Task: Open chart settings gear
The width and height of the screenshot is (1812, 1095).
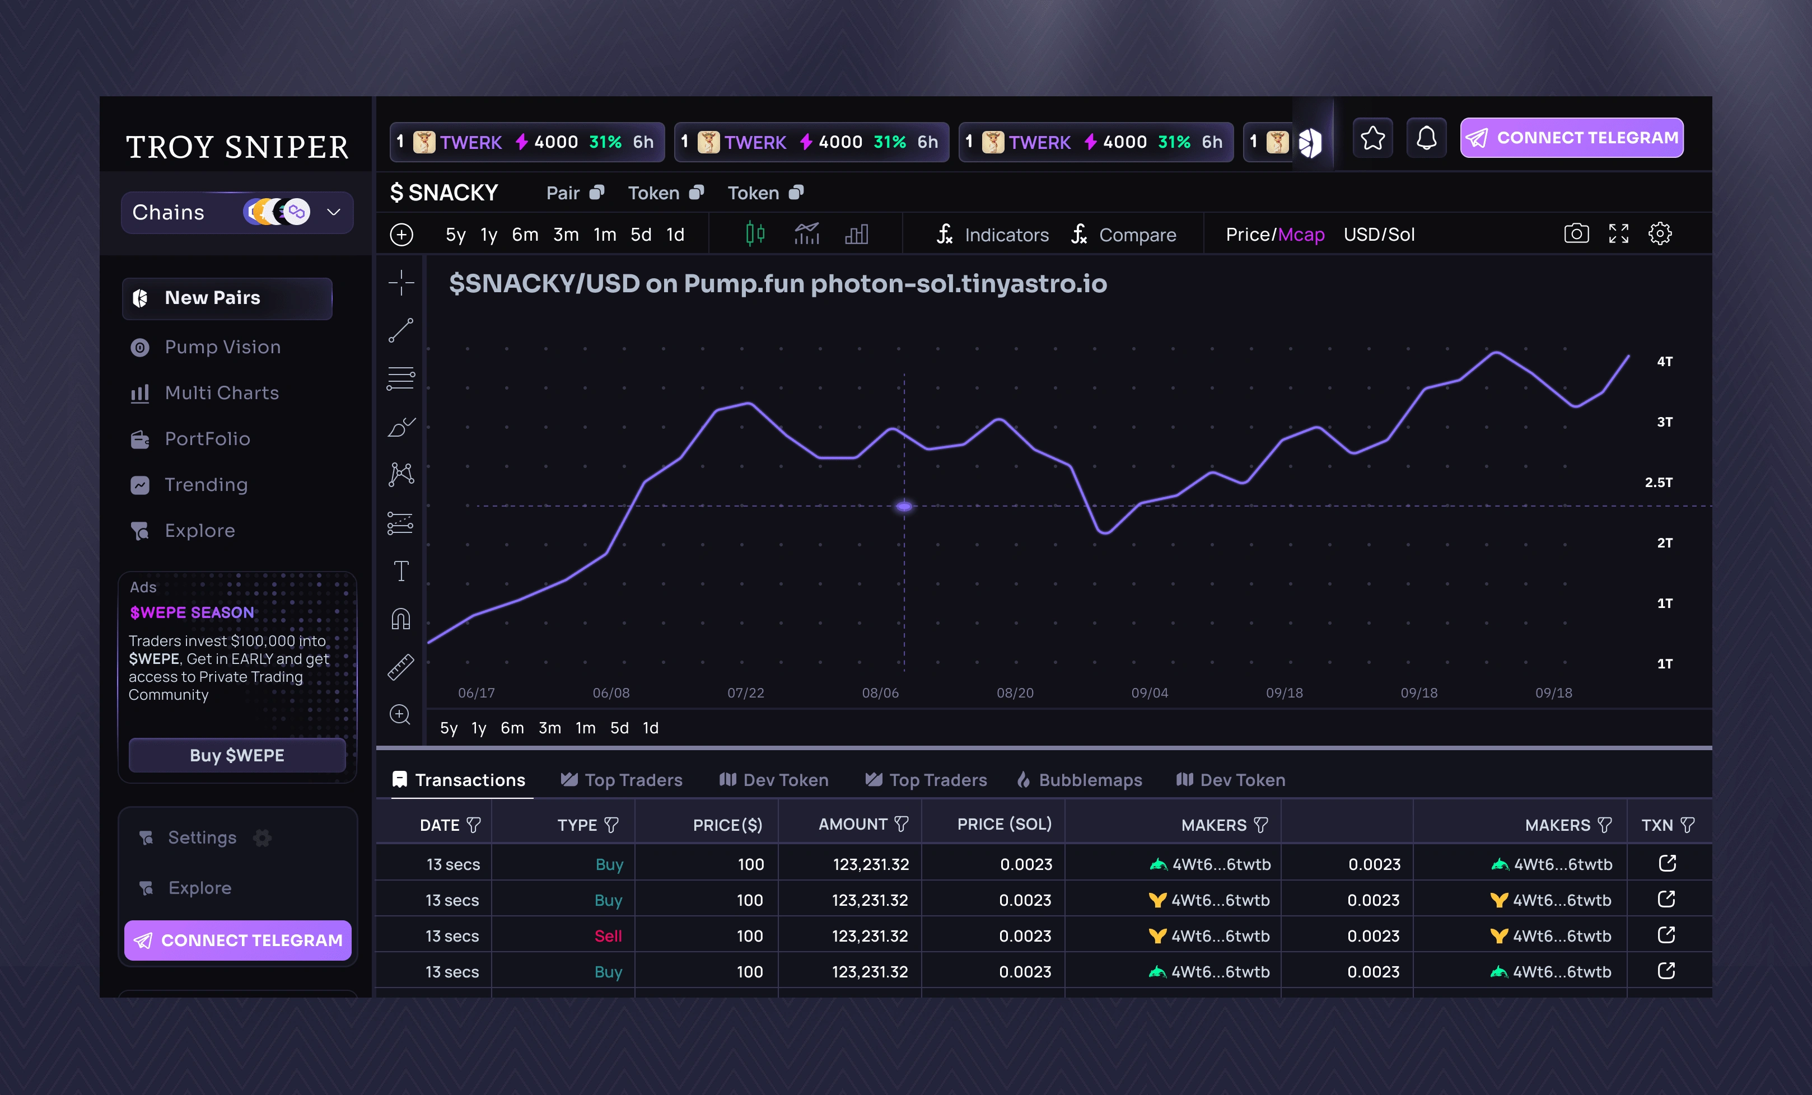Action: (x=1660, y=234)
